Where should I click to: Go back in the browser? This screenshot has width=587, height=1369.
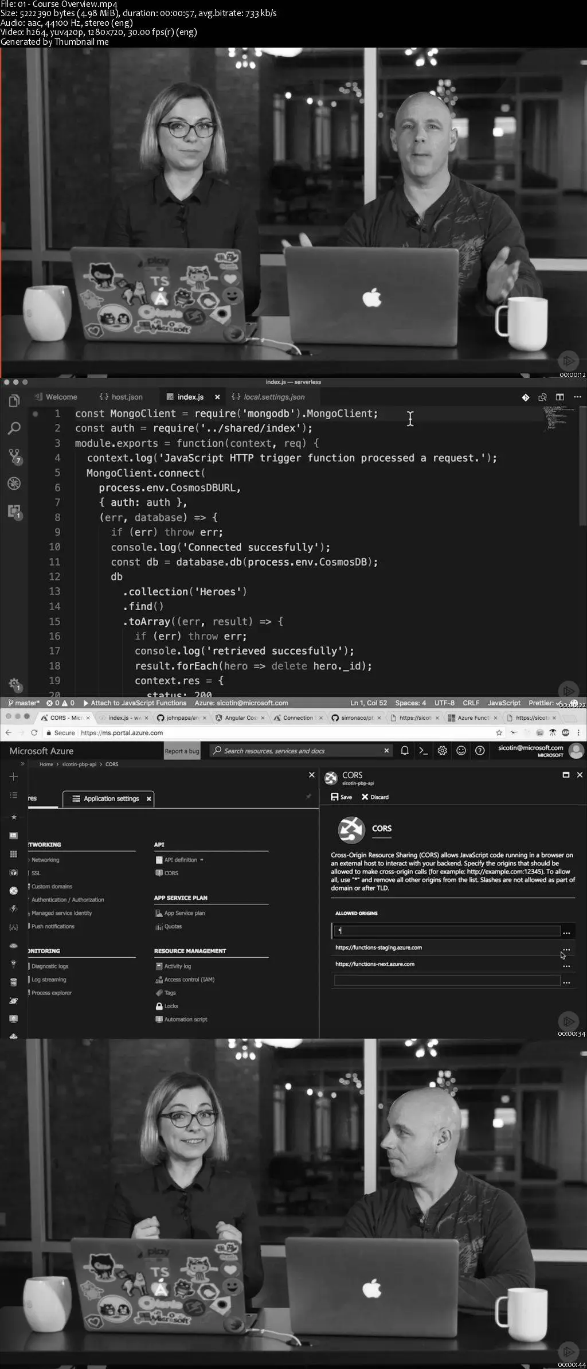pos(8,733)
